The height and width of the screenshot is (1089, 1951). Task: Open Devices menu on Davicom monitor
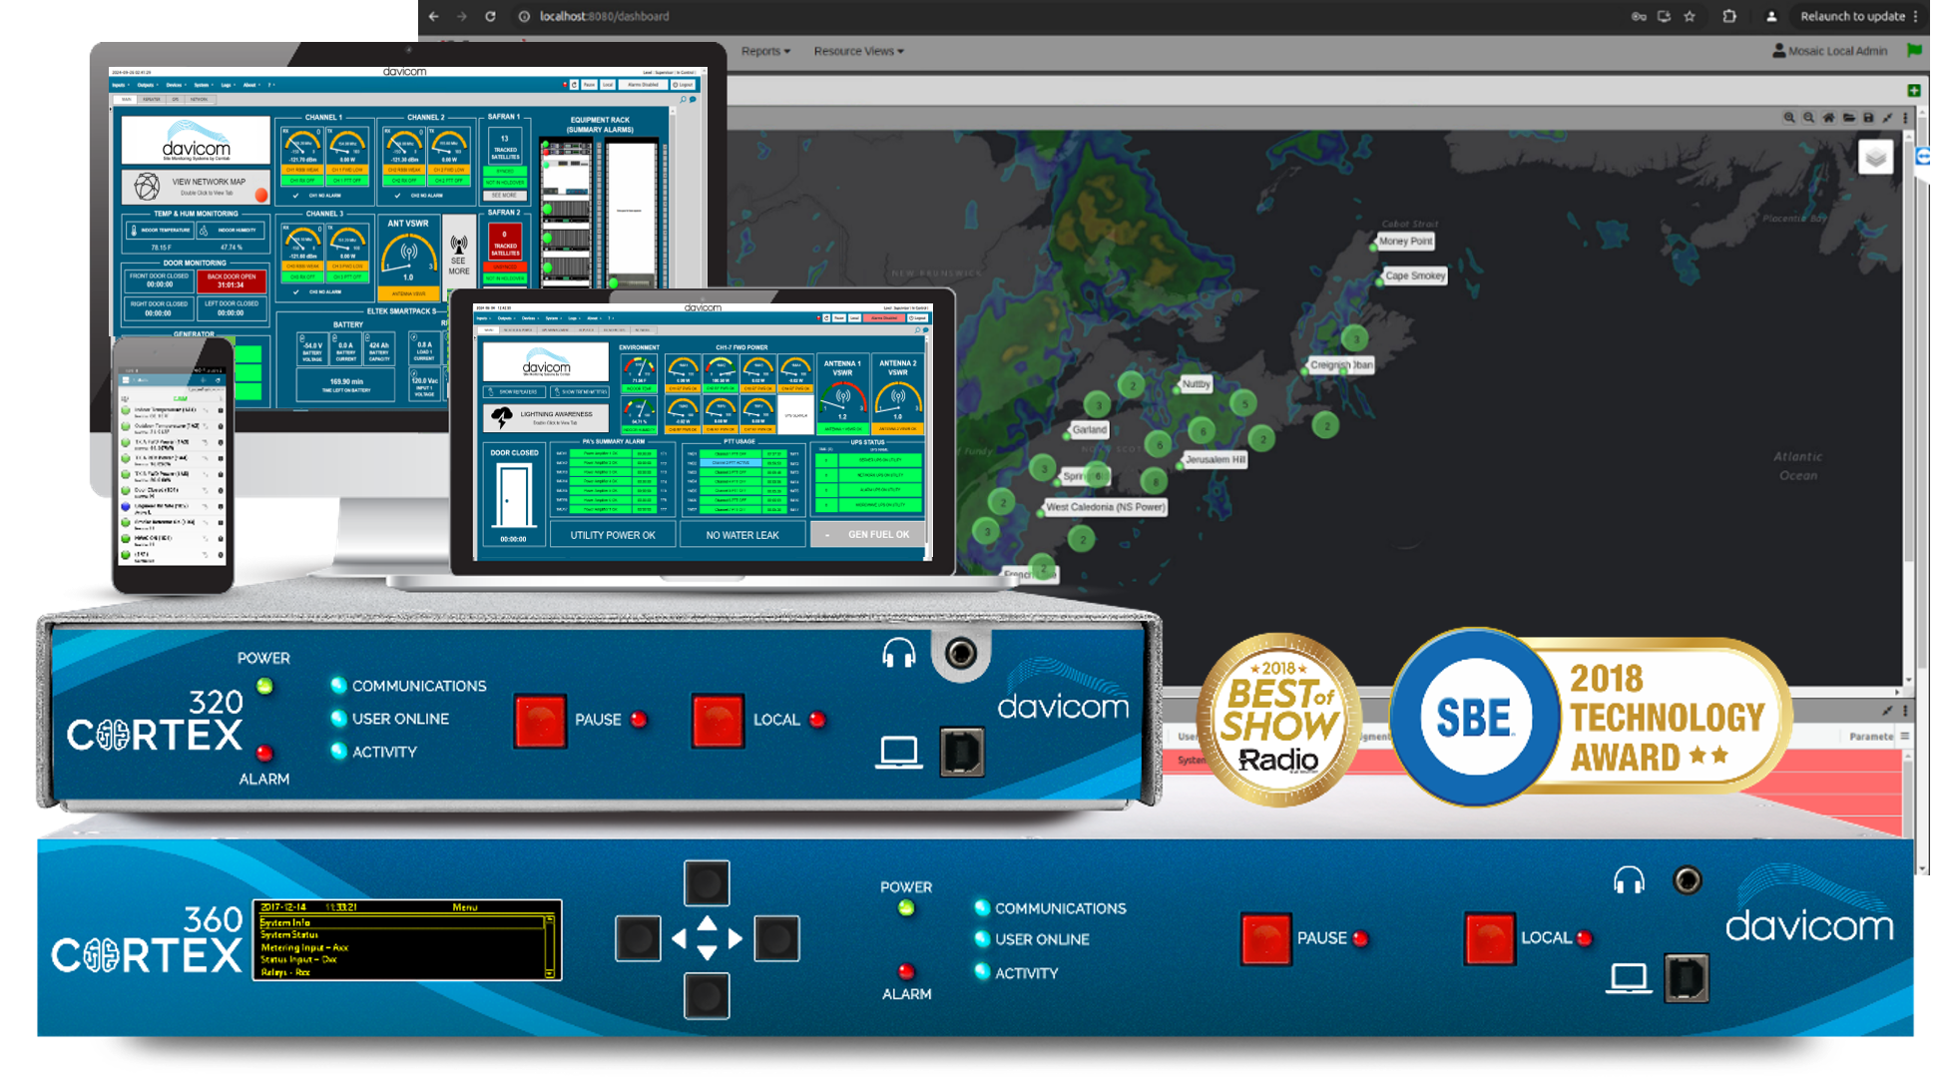(176, 85)
